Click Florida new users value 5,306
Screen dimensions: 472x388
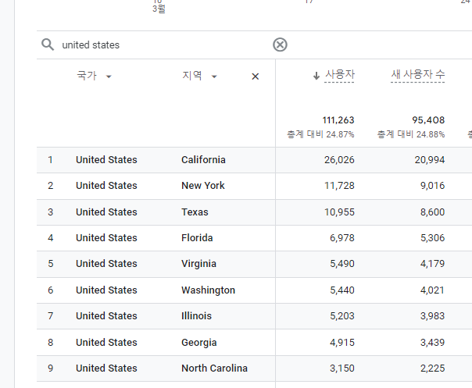[433, 238]
